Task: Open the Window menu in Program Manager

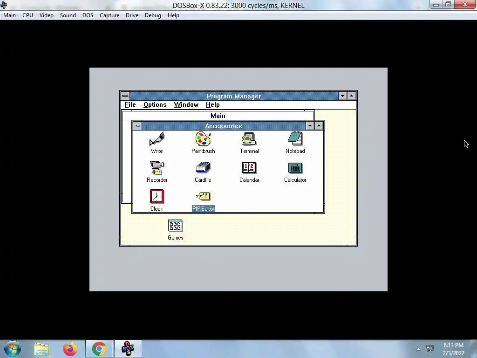Action: pos(186,105)
